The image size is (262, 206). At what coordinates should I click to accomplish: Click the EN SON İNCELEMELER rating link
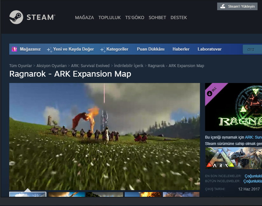pyautogui.click(x=253, y=176)
